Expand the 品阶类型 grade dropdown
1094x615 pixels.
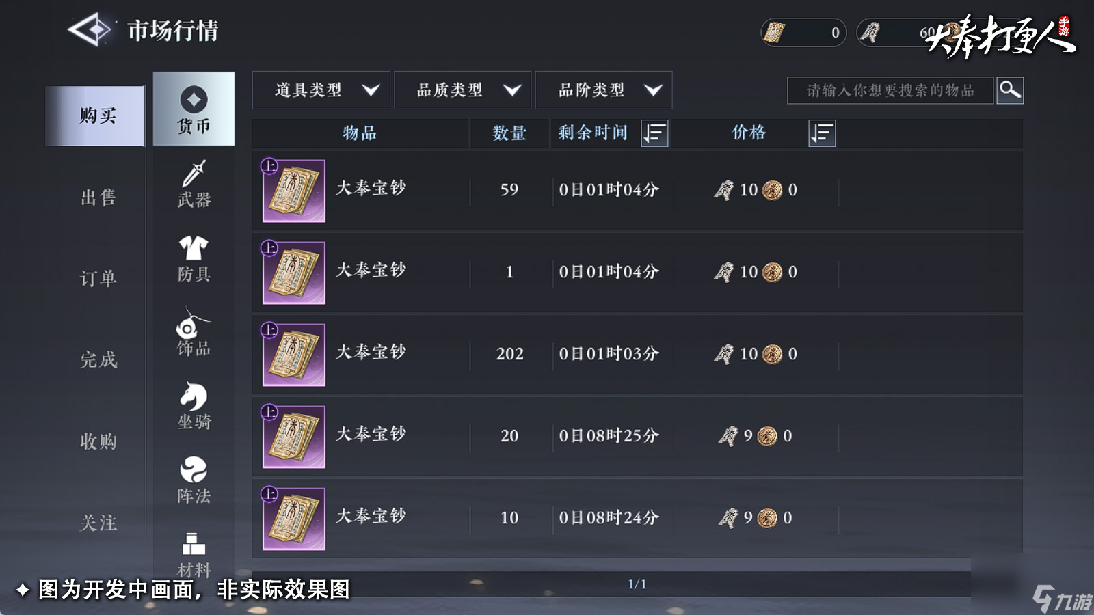tap(604, 90)
